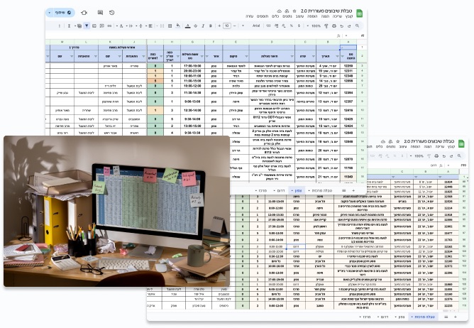
Task: Click cell 11824 in the bottom window
Action: pos(448,182)
